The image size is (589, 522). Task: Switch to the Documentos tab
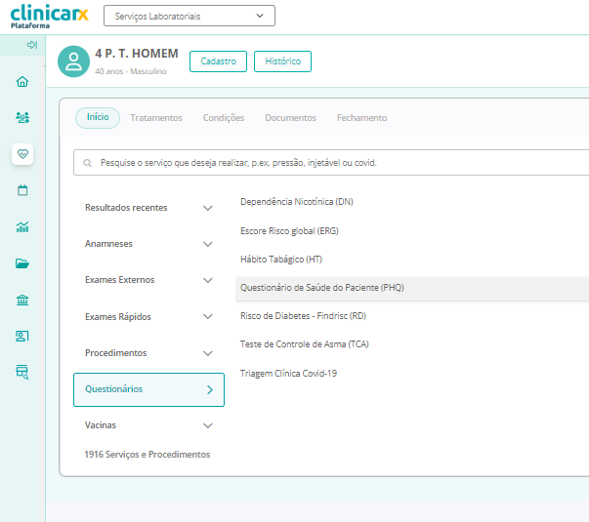pos(290,118)
